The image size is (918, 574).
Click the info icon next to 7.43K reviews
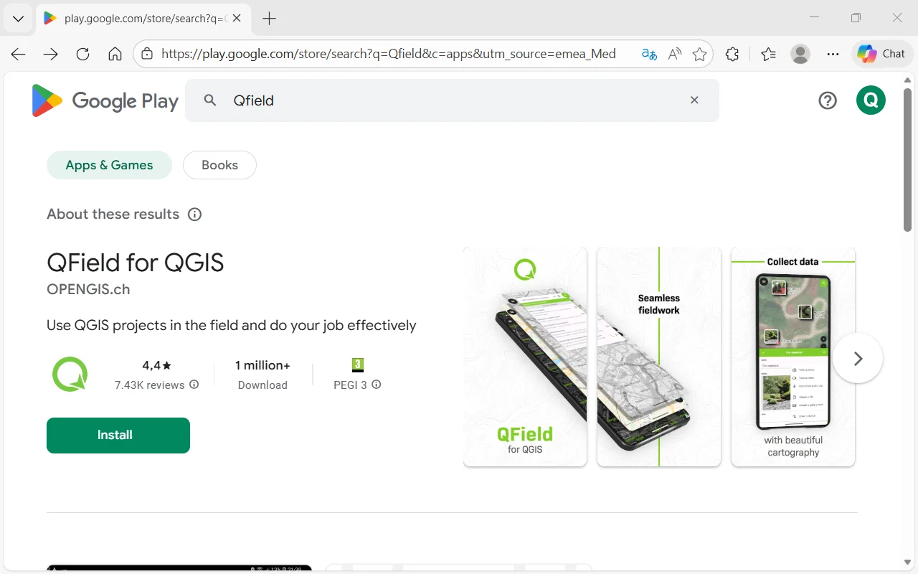[194, 385]
